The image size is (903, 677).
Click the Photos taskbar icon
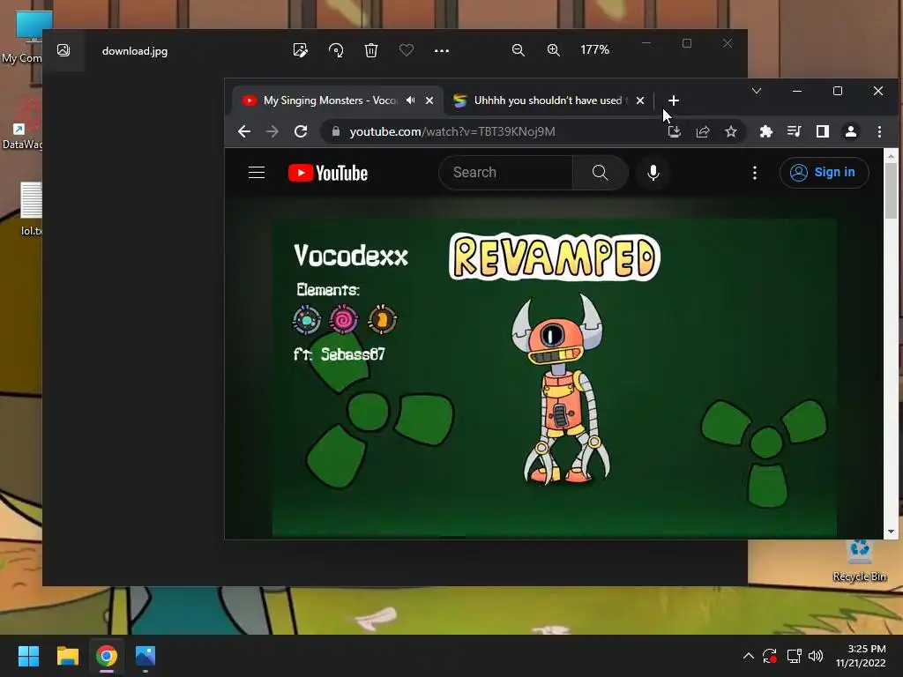pos(146,656)
